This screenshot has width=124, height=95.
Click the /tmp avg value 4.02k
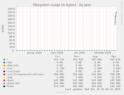click(x=98, y=77)
